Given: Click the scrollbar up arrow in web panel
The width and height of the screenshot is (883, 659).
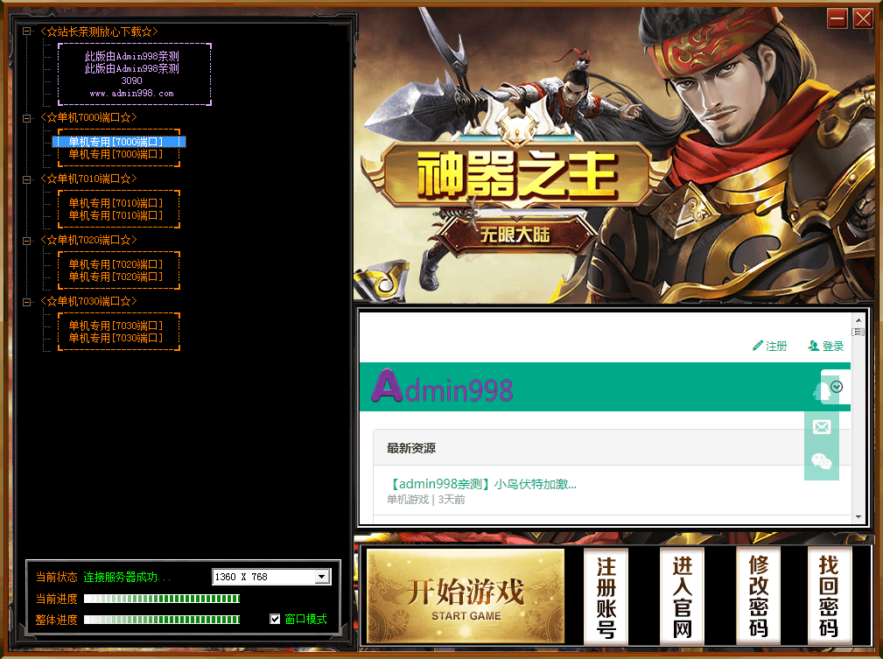Looking at the screenshot, I should tap(858, 320).
